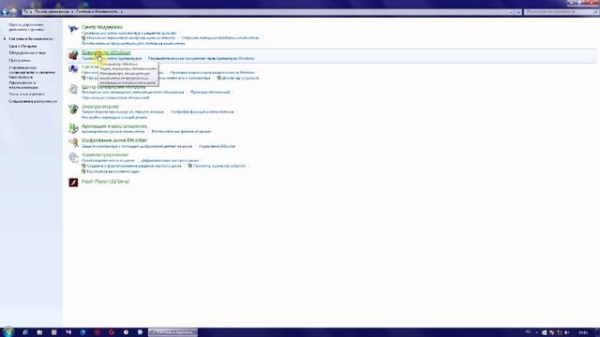Click Просмотр установленных обновлений link
Screen dimensions: 600x337
pyautogui.click(x=115, y=97)
